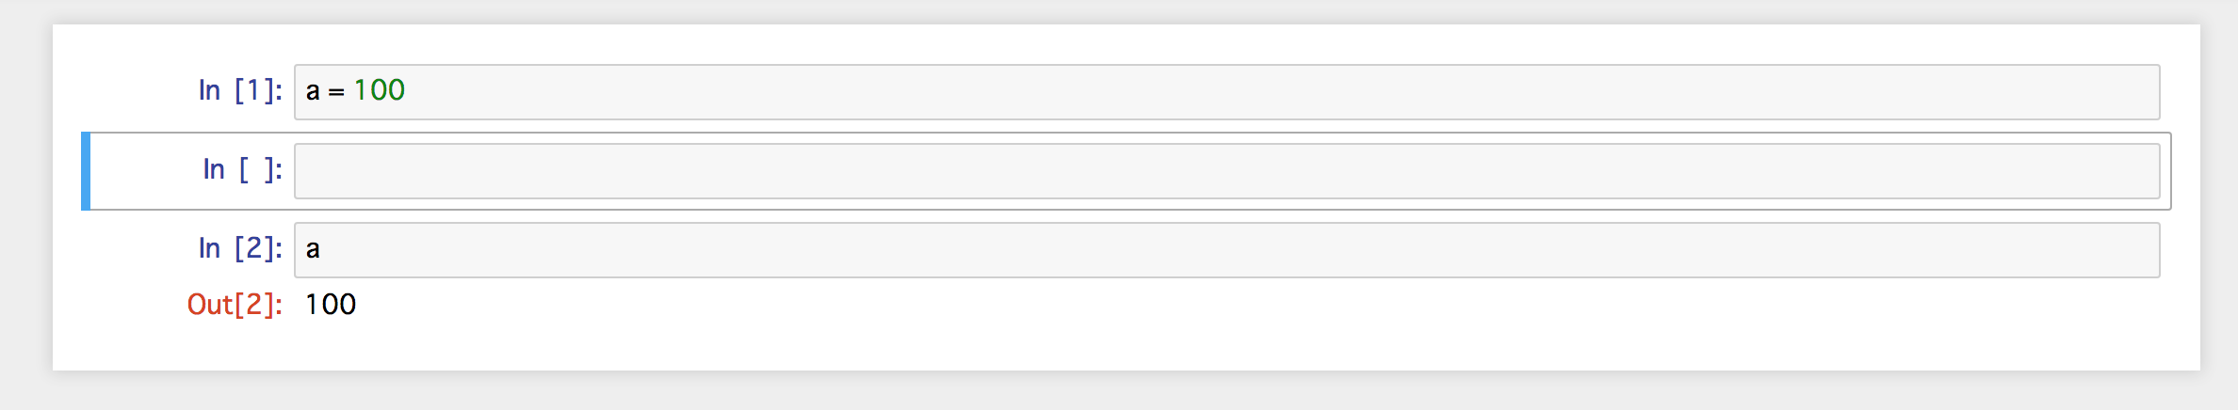The height and width of the screenshot is (410, 2238).
Task: Click the empty In [ ]: prompt label
Action: pos(243,169)
